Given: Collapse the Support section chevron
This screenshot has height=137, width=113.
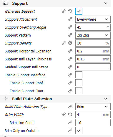Looking at the screenshot, I should [106, 3].
